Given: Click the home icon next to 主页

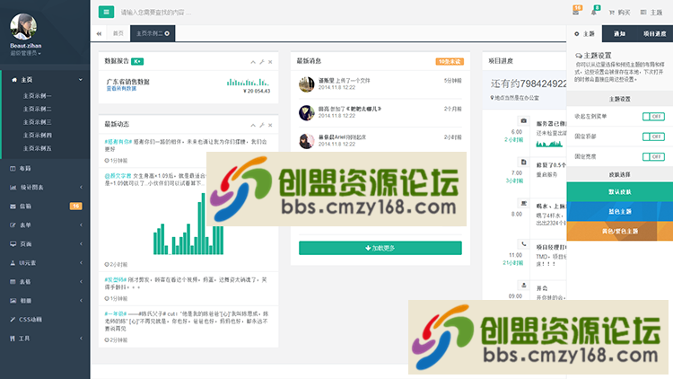Looking at the screenshot, I should (x=14, y=80).
